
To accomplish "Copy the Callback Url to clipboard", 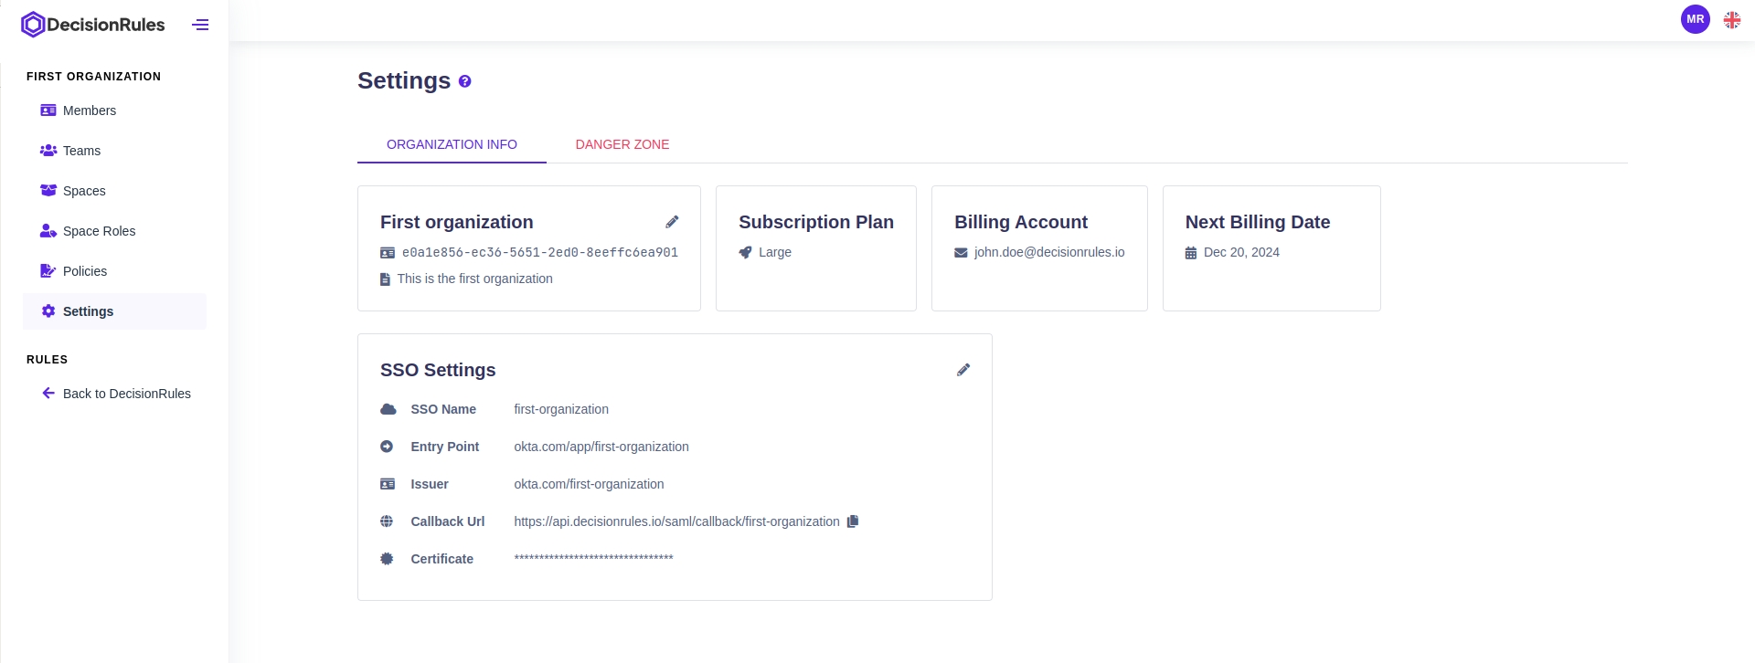I will (853, 521).
